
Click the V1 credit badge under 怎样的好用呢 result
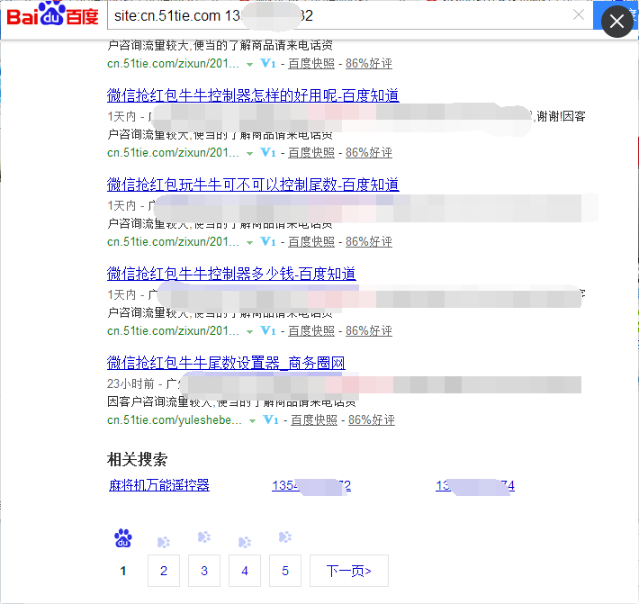tap(268, 153)
